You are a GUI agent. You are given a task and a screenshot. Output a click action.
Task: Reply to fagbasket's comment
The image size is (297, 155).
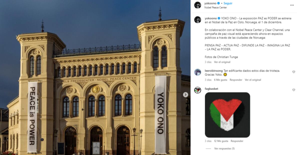pos(237,141)
